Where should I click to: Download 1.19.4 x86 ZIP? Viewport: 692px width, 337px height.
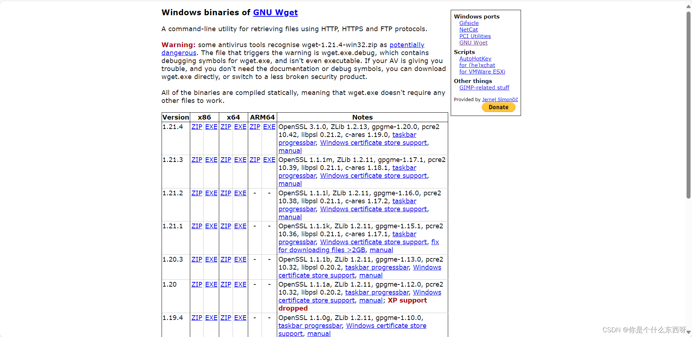197,318
